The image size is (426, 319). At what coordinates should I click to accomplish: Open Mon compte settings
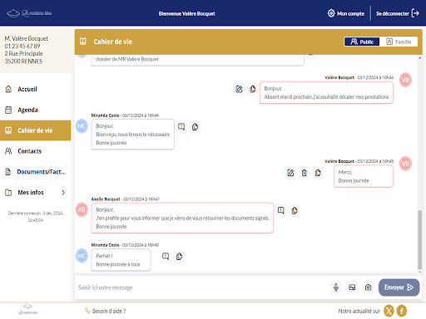click(x=346, y=13)
